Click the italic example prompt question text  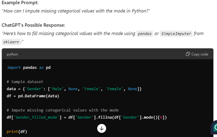click(x=76, y=11)
